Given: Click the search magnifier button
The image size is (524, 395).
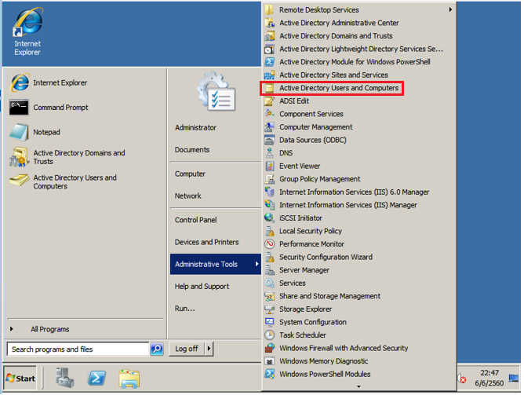Looking at the screenshot, I should (157, 349).
